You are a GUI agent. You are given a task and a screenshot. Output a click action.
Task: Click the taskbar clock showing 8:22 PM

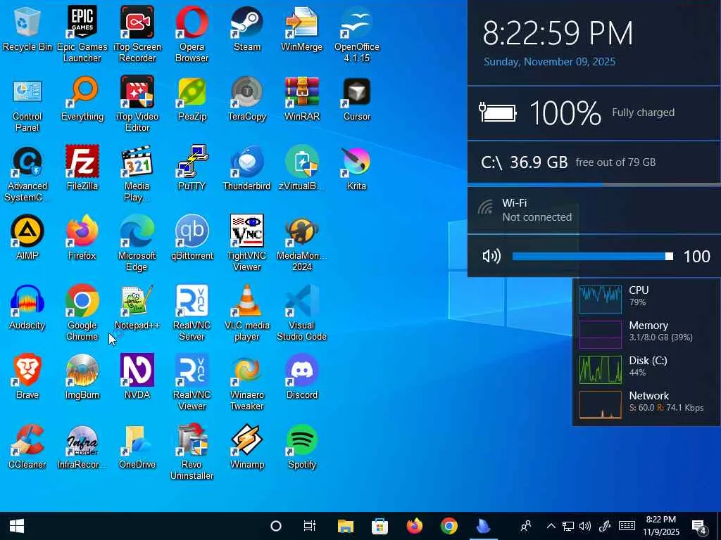point(660,526)
